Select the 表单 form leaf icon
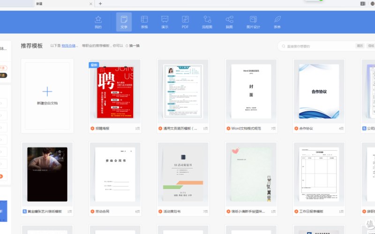 click(x=277, y=22)
